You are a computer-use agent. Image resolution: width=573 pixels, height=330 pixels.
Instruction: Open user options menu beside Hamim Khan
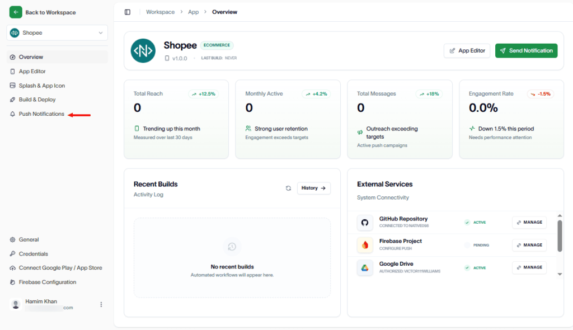tap(101, 304)
